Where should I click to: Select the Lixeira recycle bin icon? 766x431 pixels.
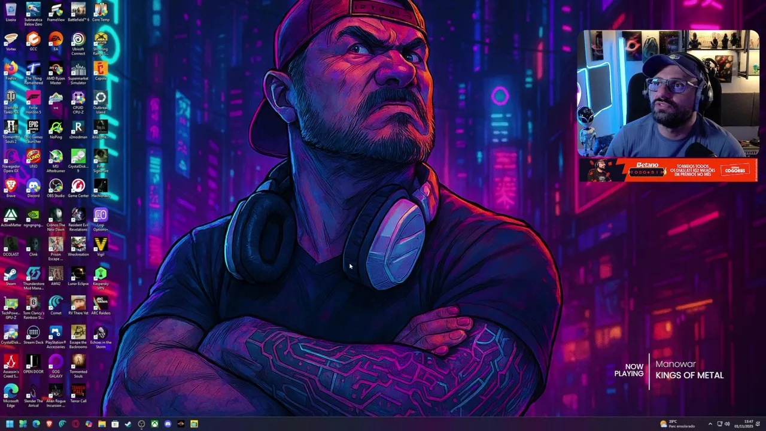click(x=11, y=13)
